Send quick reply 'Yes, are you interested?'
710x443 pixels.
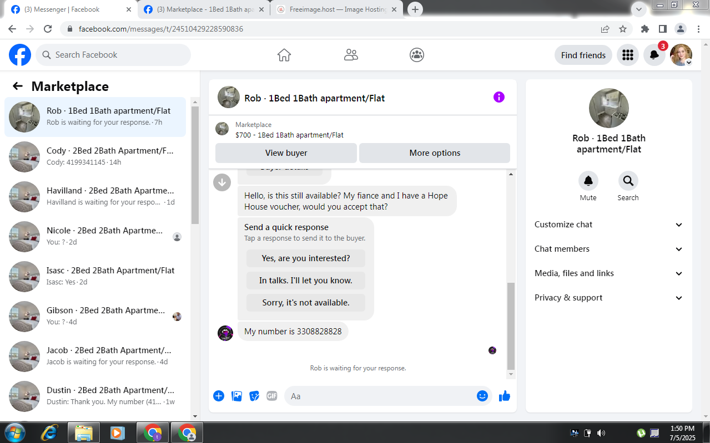[x=306, y=258]
